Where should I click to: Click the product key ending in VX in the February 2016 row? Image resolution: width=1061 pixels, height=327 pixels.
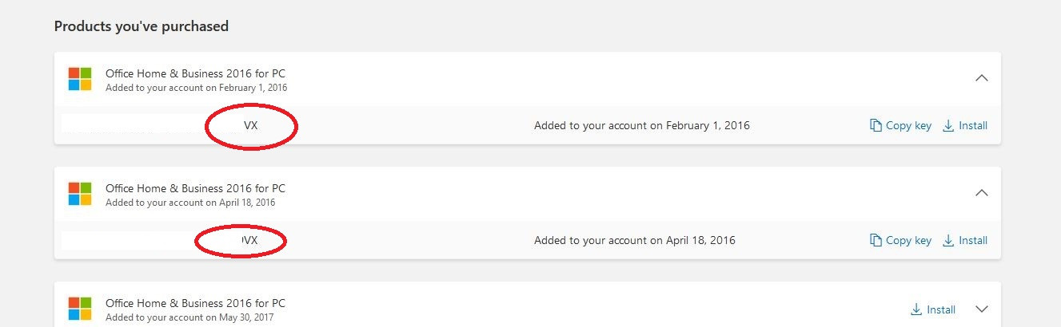[x=251, y=126]
